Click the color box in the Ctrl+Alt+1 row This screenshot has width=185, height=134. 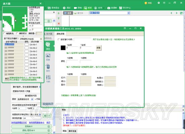pyautogui.click(x=27, y=44)
